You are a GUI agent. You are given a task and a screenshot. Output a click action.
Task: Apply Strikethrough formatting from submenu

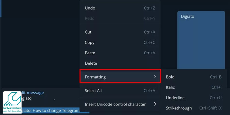point(193,108)
